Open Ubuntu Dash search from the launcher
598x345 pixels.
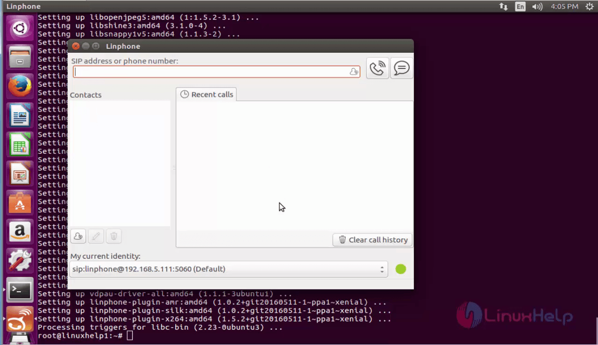(x=20, y=29)
